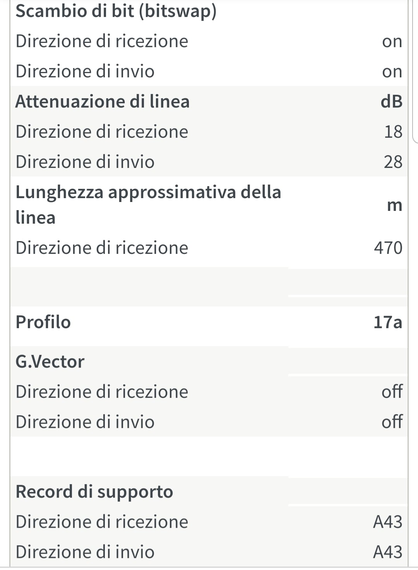Click the dB unit label
The image size is (418, 570).
[x=391, y=102]
